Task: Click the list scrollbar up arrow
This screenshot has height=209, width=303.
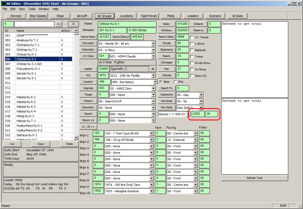Action: pyautogui.click(x=76, y=30)
